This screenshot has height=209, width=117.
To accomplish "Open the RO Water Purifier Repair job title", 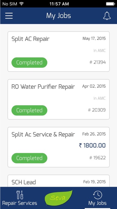I will click(43, 87).
